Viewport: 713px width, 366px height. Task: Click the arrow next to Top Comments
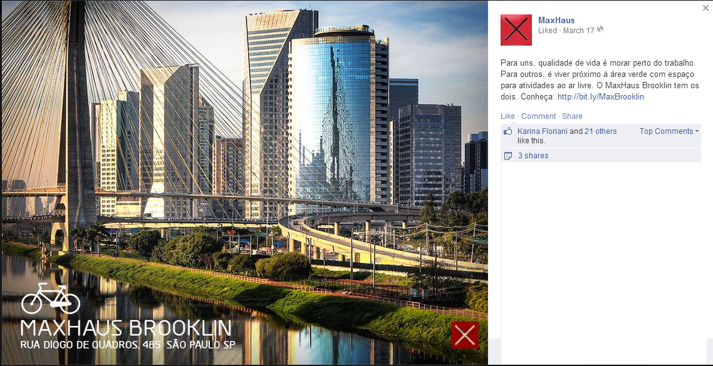[x=697, y=131]
